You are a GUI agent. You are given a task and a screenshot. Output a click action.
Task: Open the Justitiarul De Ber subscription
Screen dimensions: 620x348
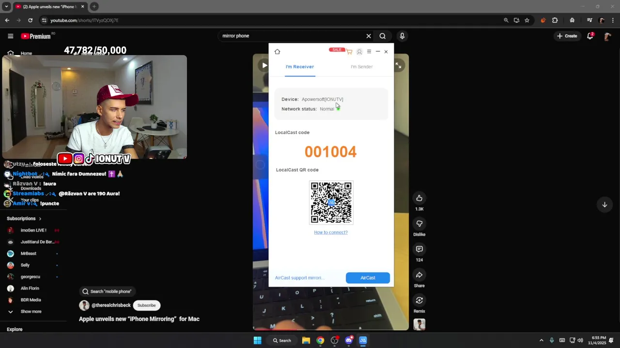(33, 242)
